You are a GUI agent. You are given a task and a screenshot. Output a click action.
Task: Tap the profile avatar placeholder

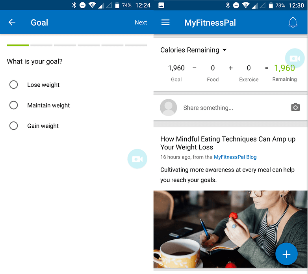pos(168,108)
